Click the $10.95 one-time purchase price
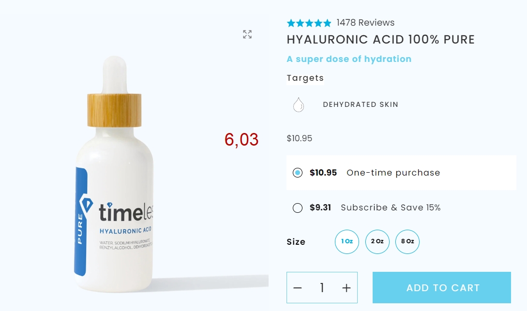The height and width of the screenshot is (311, 527). (323, 173)
